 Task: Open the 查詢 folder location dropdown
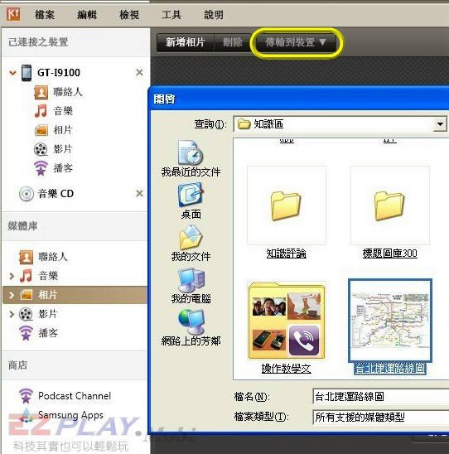441,124
